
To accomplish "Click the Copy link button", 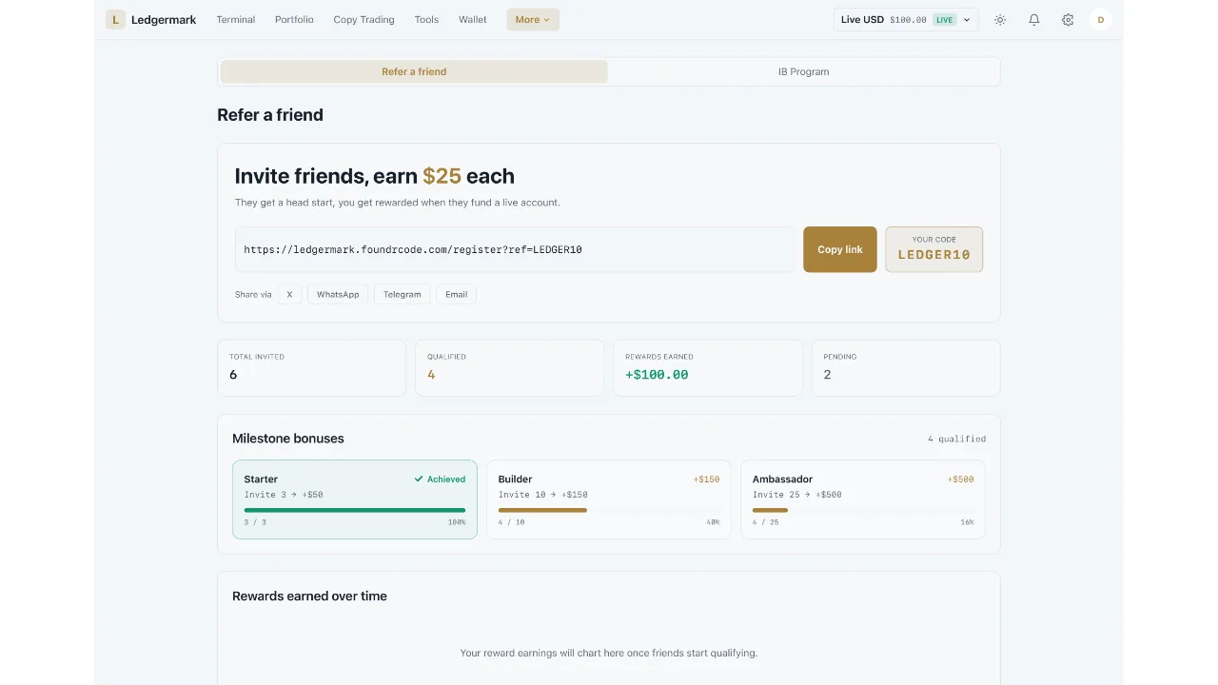I will (840, 249).
